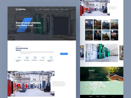Click the document experience icon

(35, 57)
